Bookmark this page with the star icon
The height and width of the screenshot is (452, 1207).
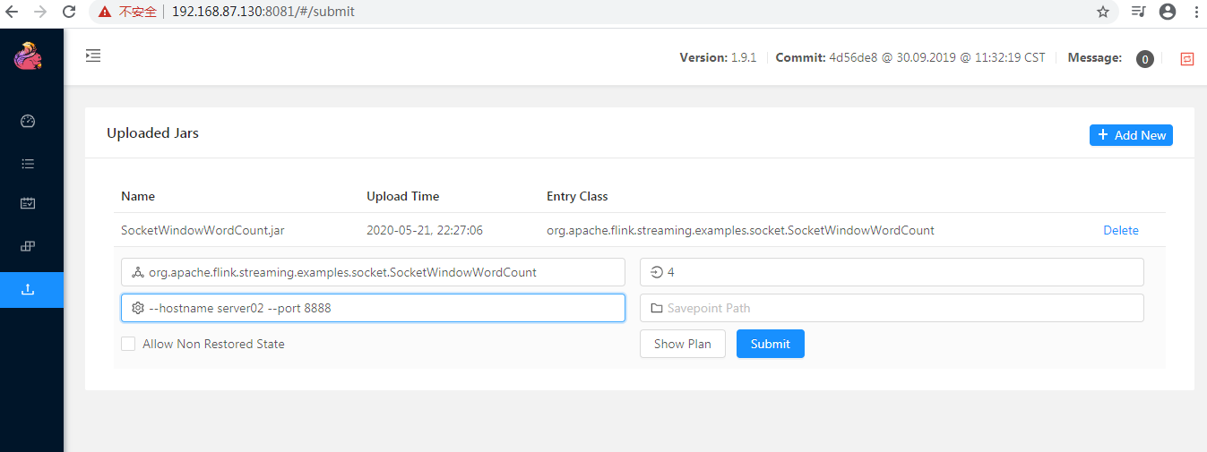1103,13
